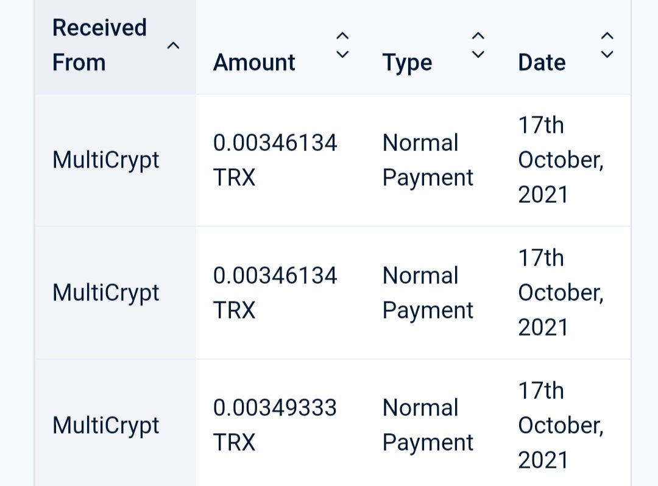Click the Amount column sort arrows
Image resolution: width=658 pixels, height=486 pixels.
[342, 45]
